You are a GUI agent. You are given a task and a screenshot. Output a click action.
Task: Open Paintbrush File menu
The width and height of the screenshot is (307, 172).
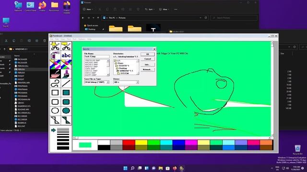[51, 39]
